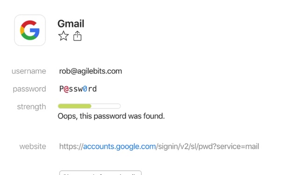Screen dimensions: 304x175
Task: Mark Gmail item as favorite with star
Action: 64,36
